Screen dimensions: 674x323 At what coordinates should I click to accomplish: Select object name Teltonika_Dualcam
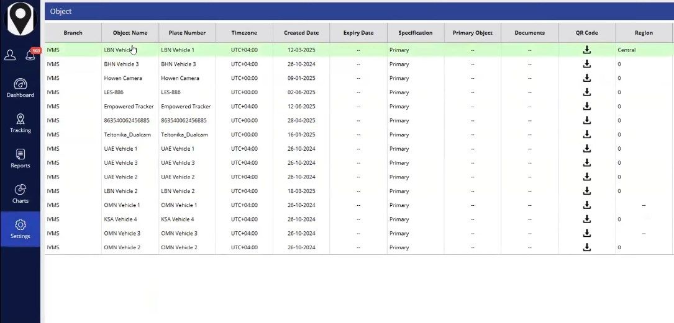click(127, 135)
